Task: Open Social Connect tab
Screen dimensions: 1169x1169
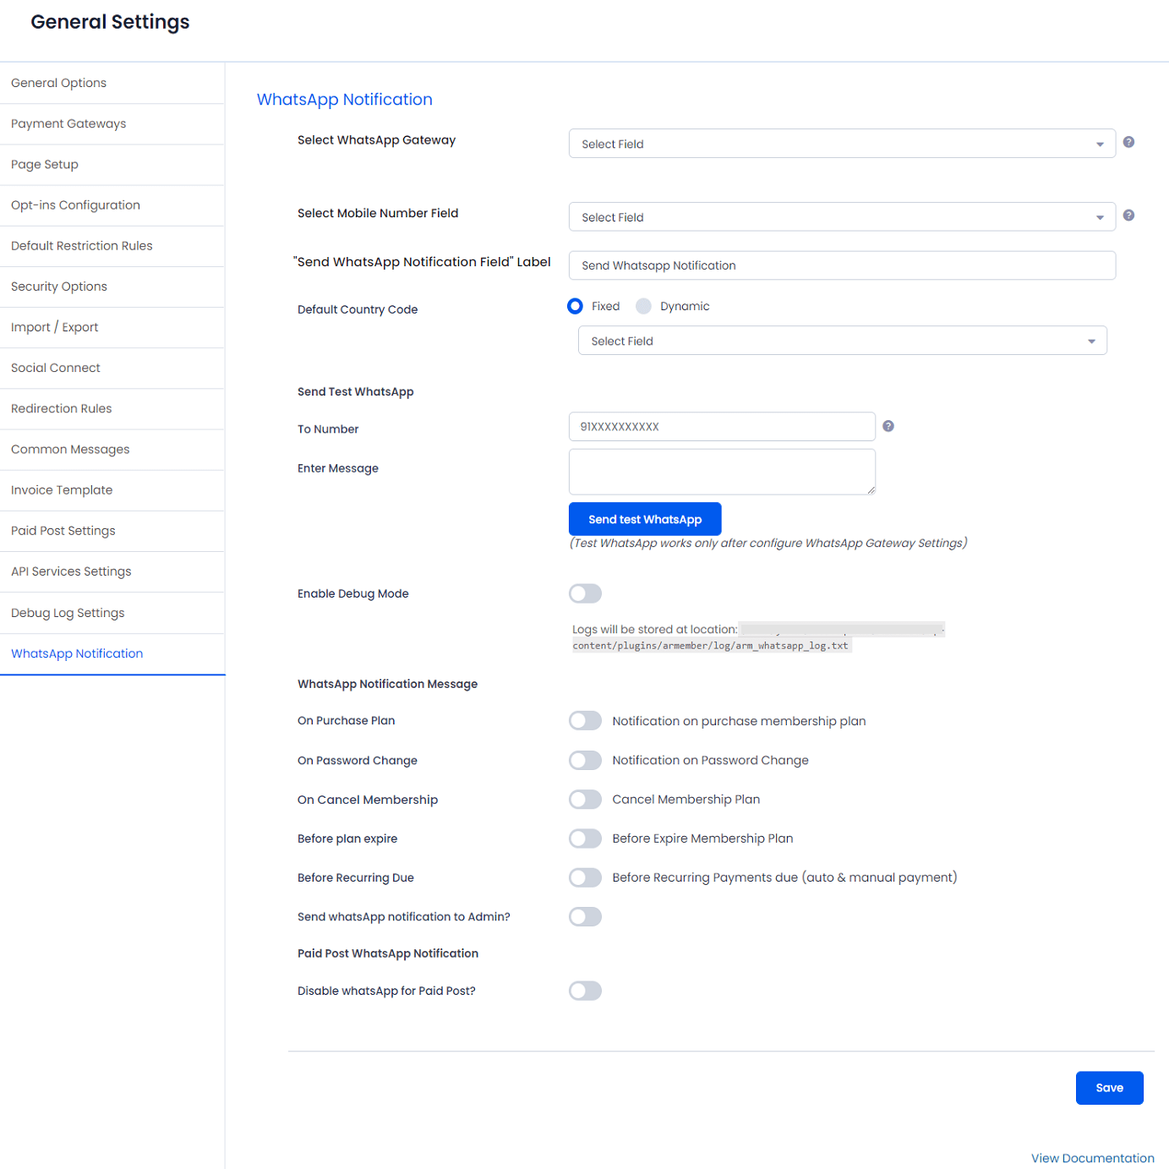Action: click(x=112, y=368)
